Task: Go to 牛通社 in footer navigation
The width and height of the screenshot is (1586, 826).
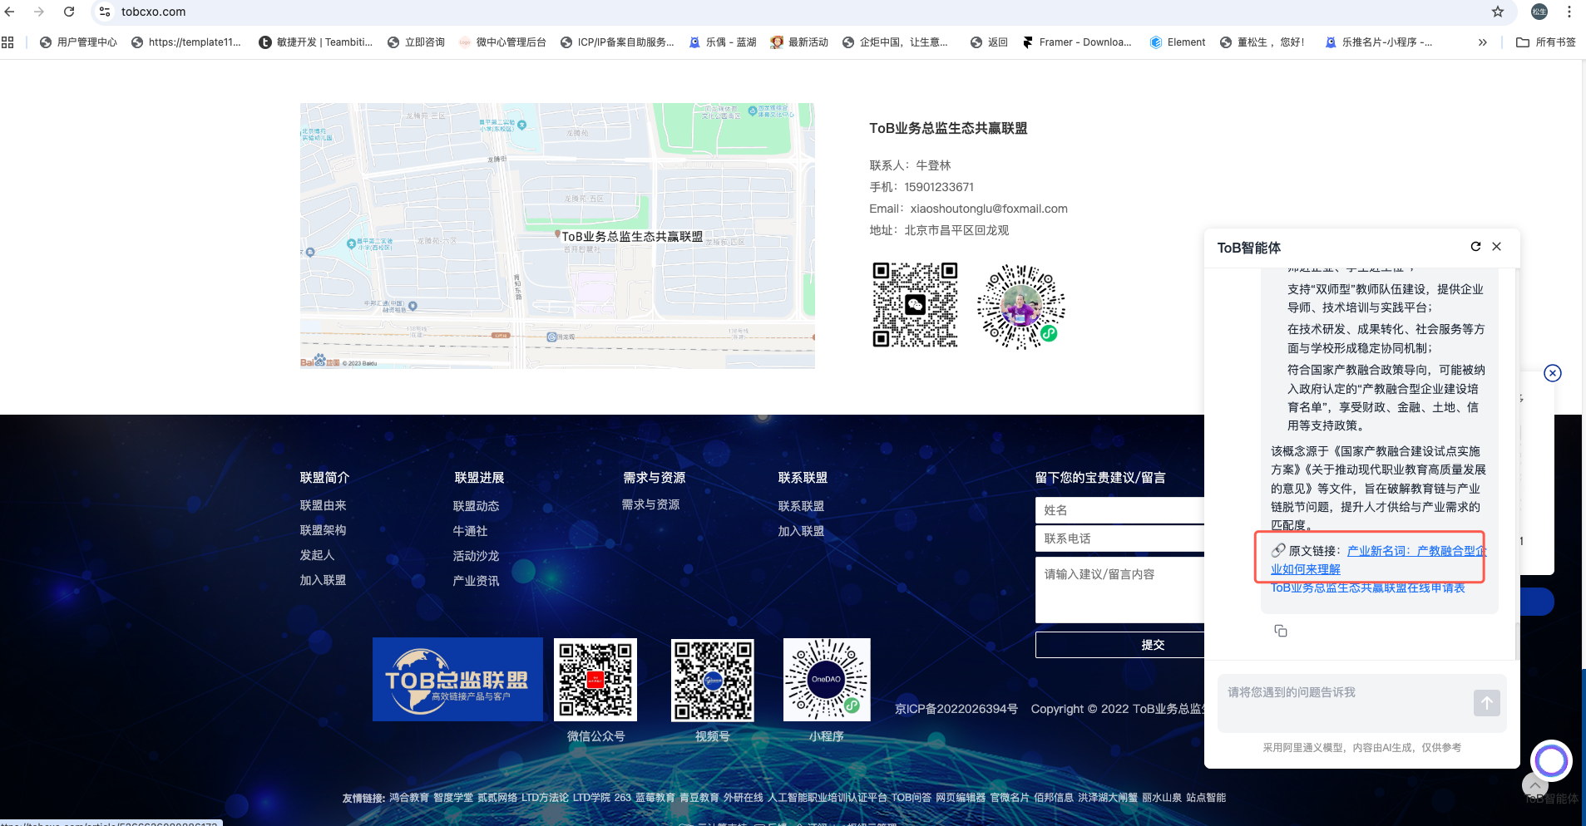Action: 470,531
